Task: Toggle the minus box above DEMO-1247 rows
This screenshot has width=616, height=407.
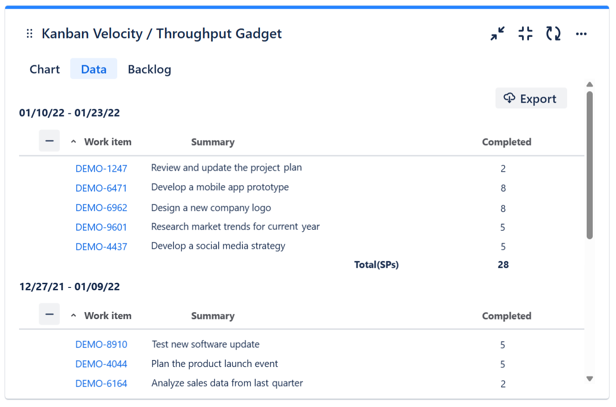Action: pyautogui.click(x=49, y=140)
